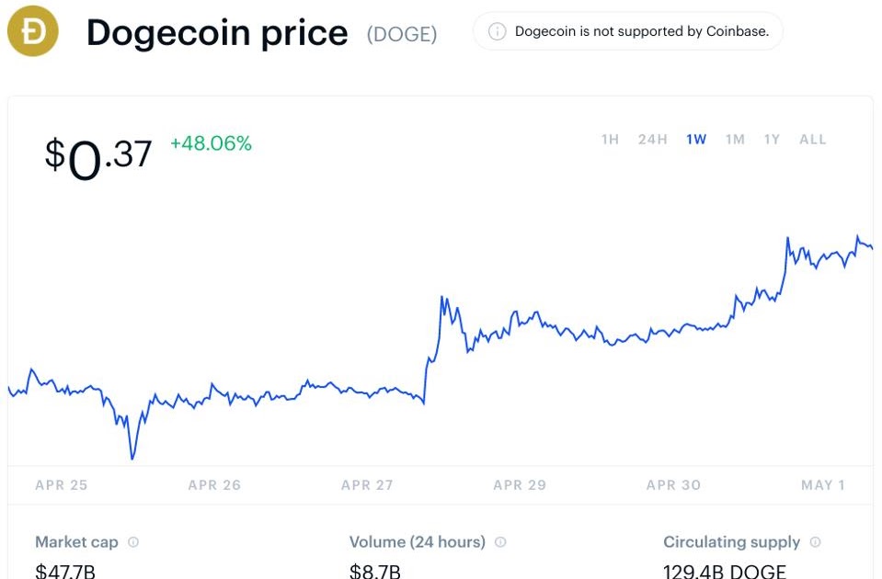Click the (DOGE) ticker label
882x579 pixels.
pos(402,34)
